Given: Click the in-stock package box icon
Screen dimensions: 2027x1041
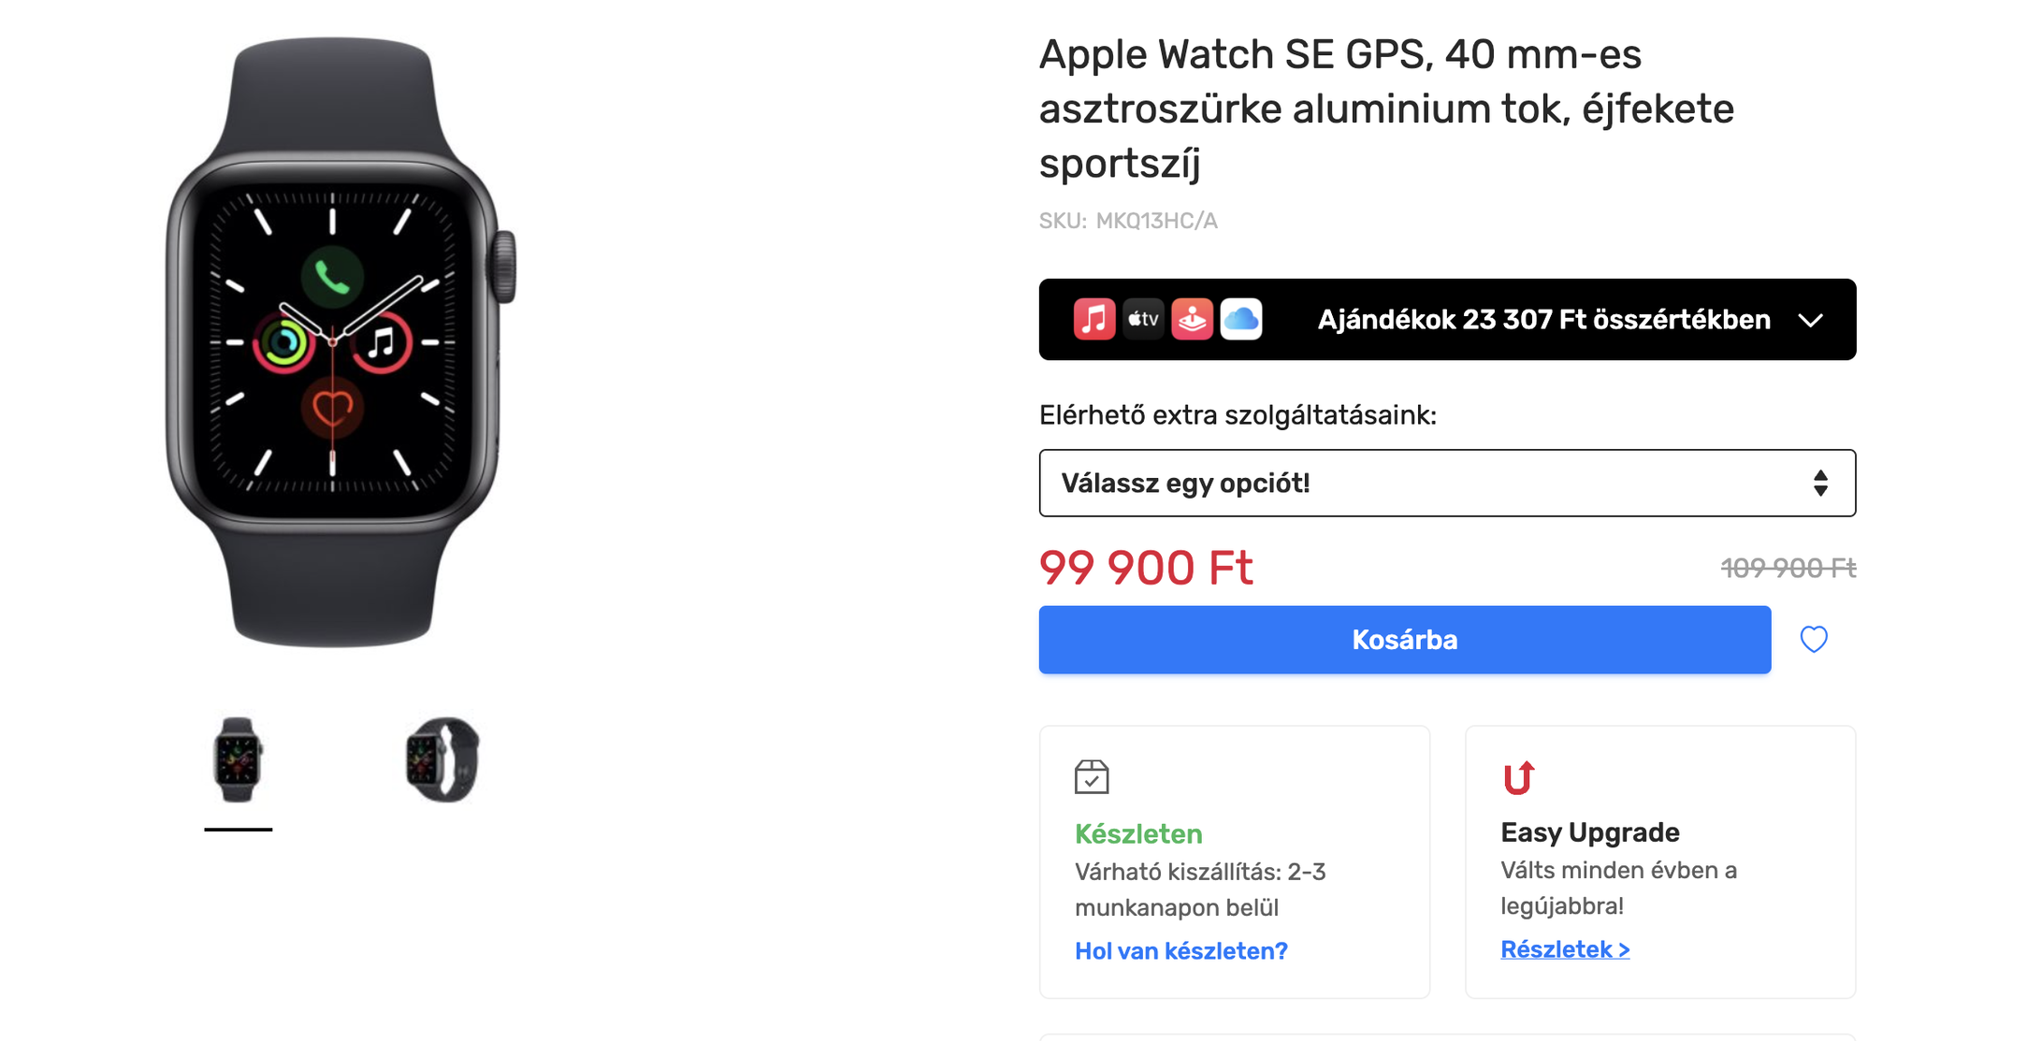Looking at the screenshot, I should click(1092, 777).
